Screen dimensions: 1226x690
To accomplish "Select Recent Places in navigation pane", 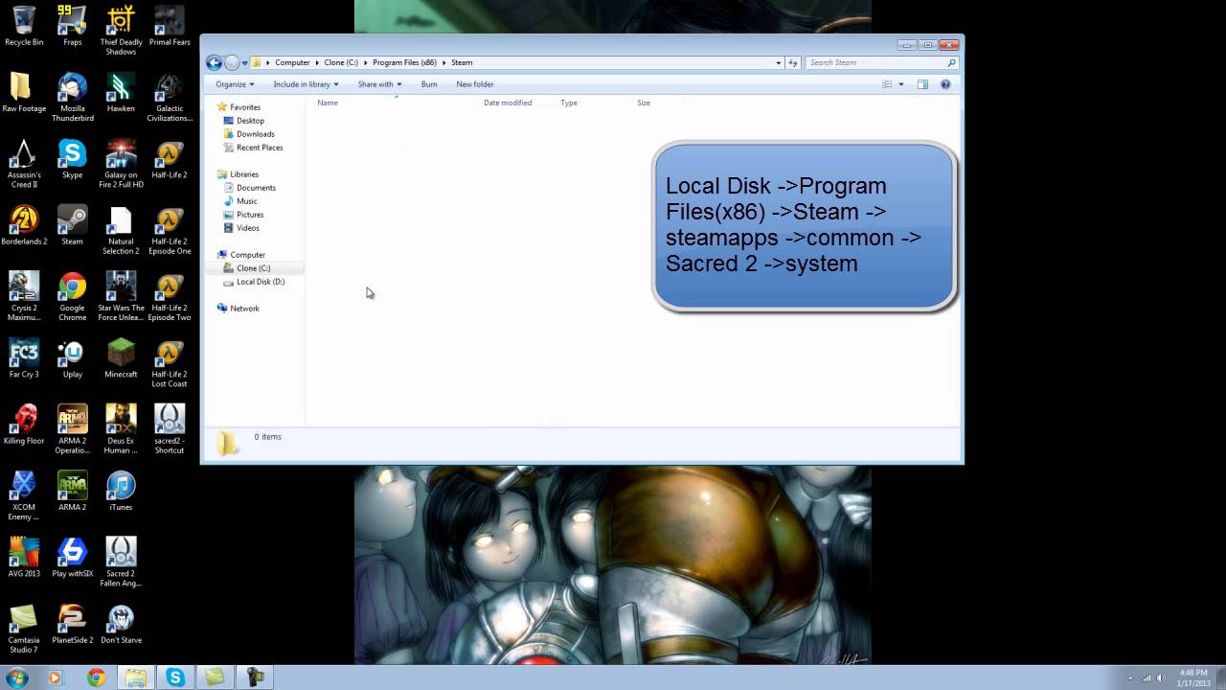I will point(260,148).
